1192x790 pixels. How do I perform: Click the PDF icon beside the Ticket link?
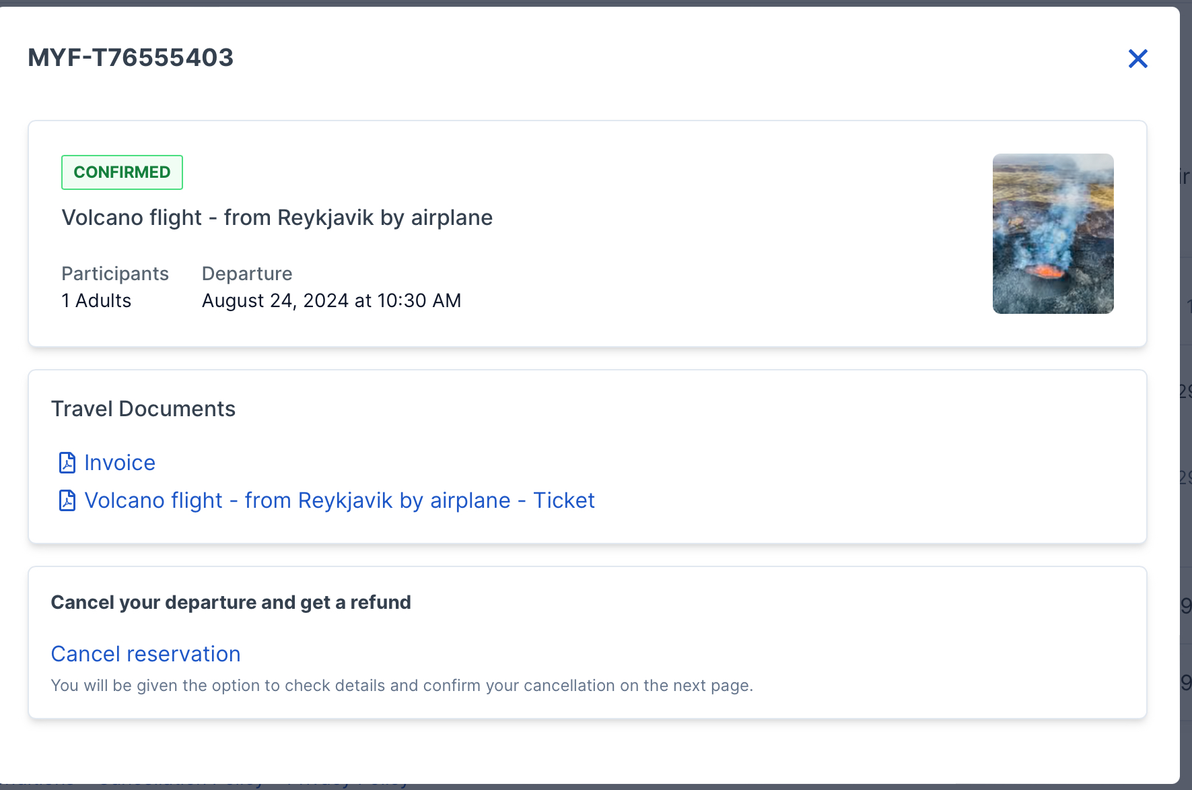(67, 500)
